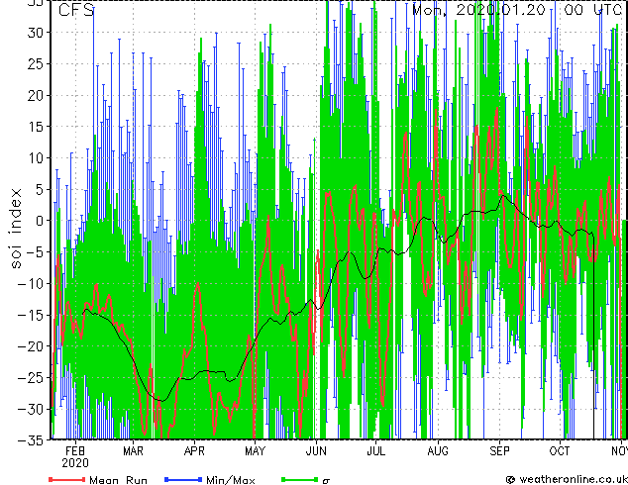Screen dimensions: 628x485
Task: Click the AUG month label
Action: [438, 451]
